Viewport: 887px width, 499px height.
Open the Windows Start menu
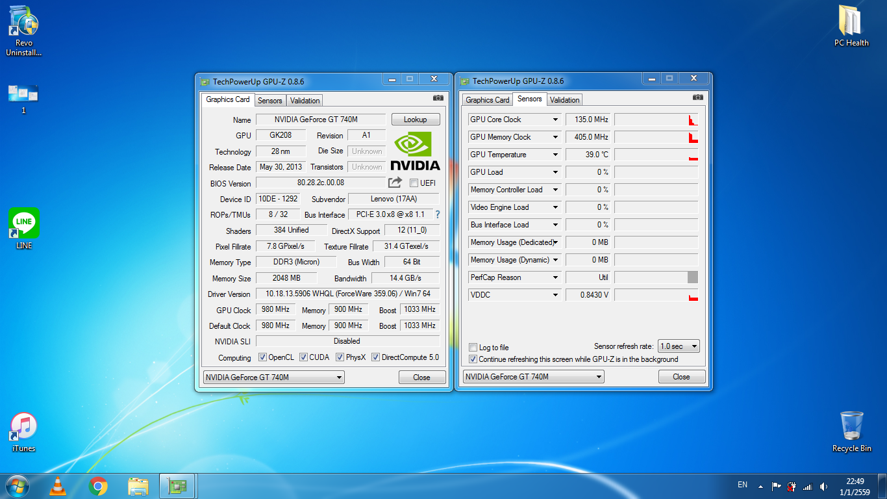pyautogui.click(x=17, y=486)
